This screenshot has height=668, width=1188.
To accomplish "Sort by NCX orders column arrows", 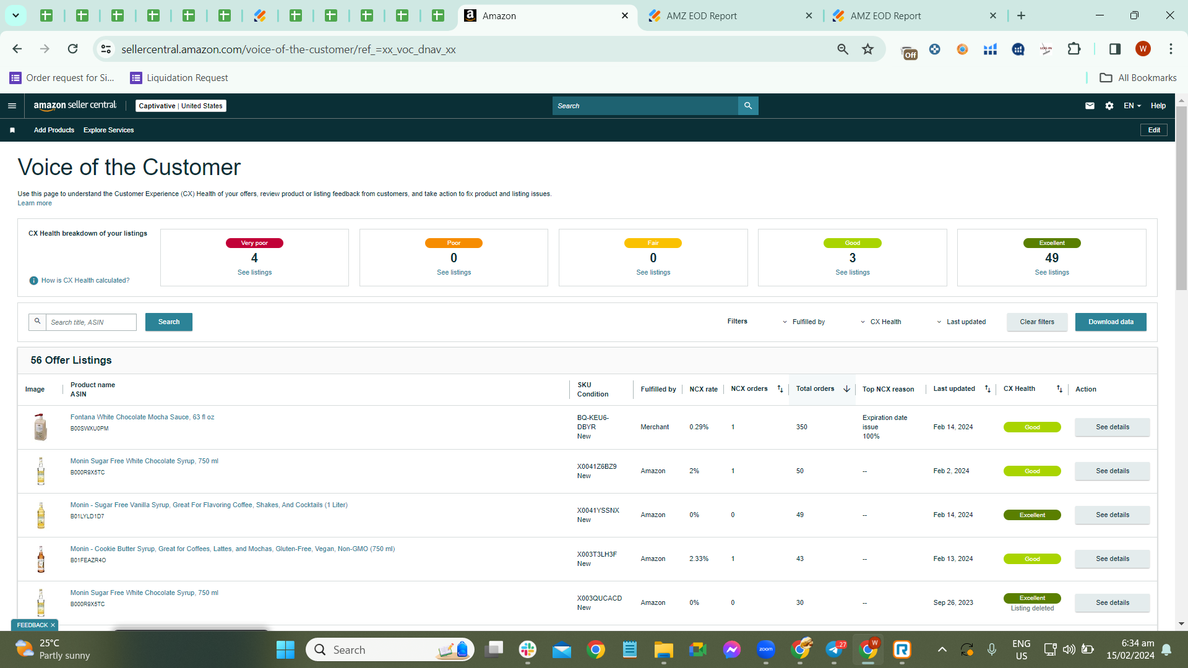I will (x=780, y=389).
